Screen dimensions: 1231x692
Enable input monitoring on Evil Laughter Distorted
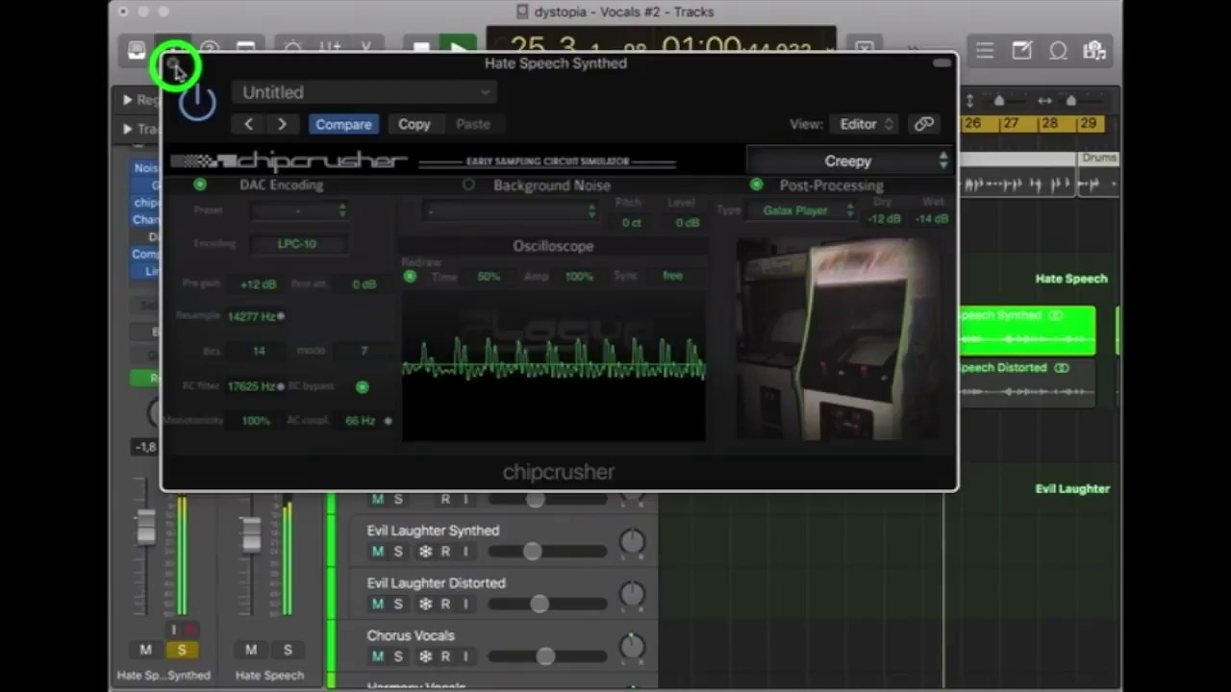click(465, 604)
